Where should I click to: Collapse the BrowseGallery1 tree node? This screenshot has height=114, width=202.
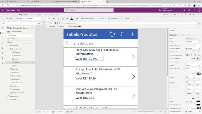9,49
